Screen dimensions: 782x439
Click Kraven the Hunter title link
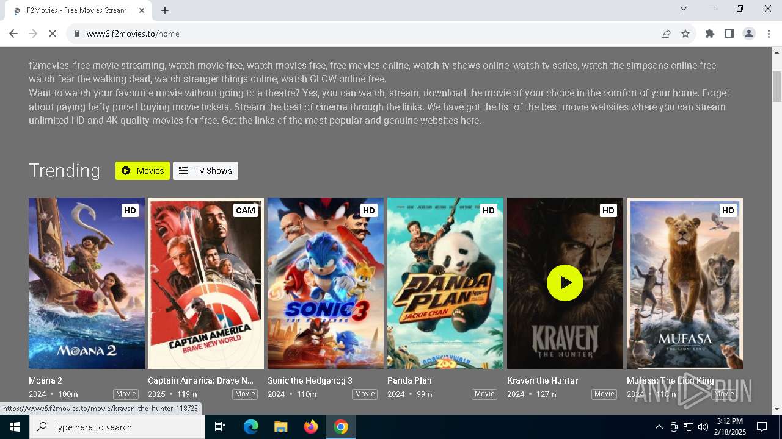tap(543, 380)
